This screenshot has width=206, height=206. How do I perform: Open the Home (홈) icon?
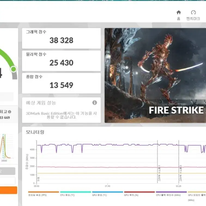pyautogui.click(x=178, y=13)
